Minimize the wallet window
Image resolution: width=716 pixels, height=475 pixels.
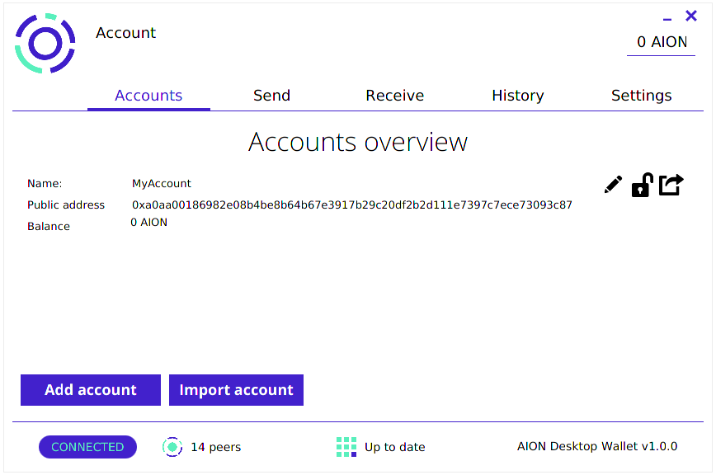coord(667,19)
